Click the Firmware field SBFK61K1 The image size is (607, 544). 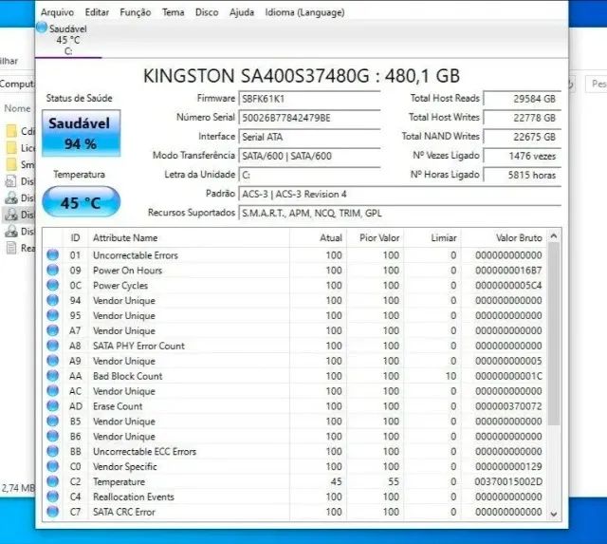click(309, 99)
